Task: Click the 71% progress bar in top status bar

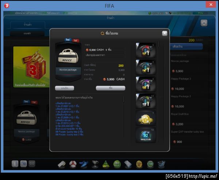Action: pos(200,13)
